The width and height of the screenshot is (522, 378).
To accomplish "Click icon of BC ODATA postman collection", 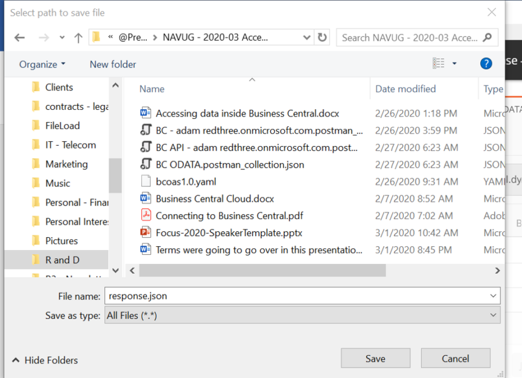I will click(146, 164).
